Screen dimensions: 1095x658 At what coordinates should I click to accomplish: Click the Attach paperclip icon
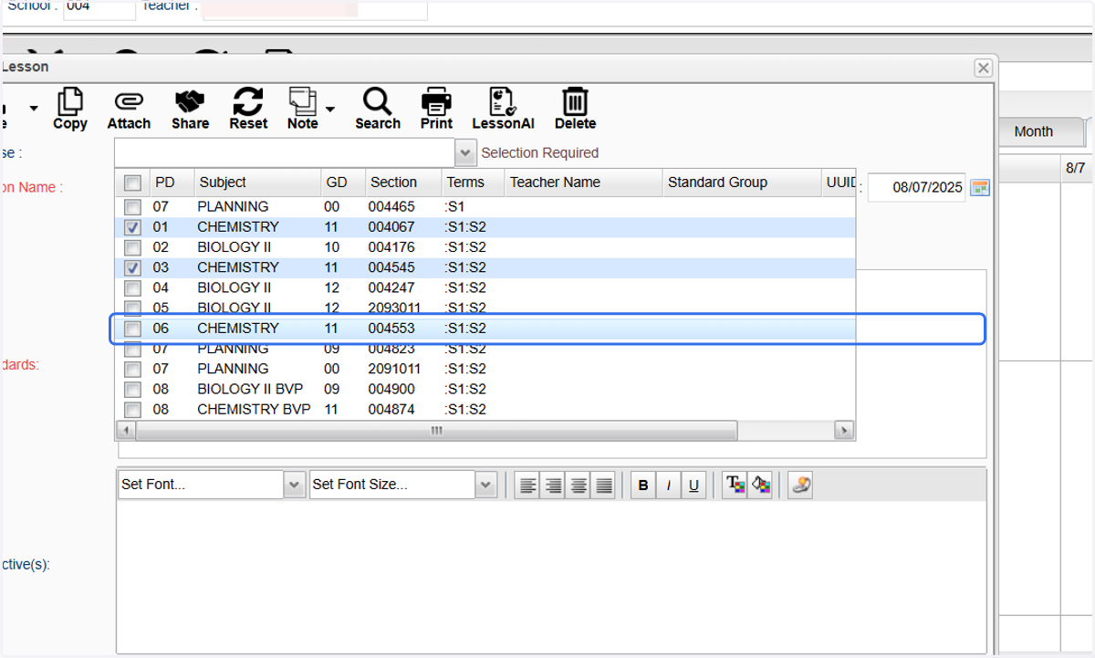click(x=129, y=109)
